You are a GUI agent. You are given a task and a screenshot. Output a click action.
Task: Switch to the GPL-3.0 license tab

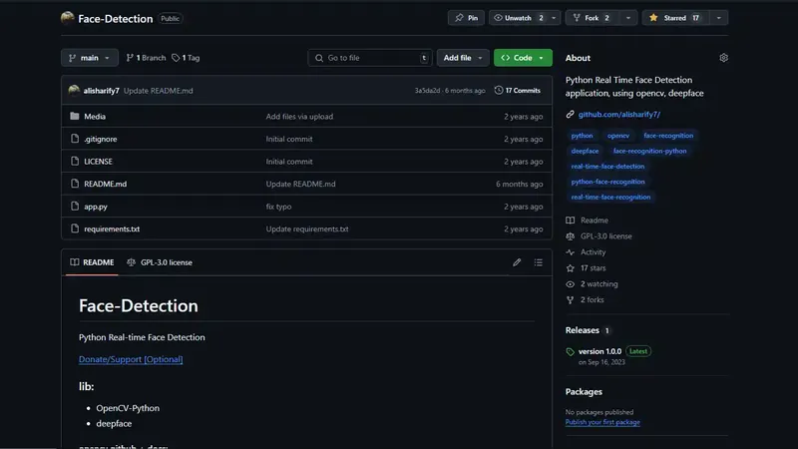click(160, 262)
